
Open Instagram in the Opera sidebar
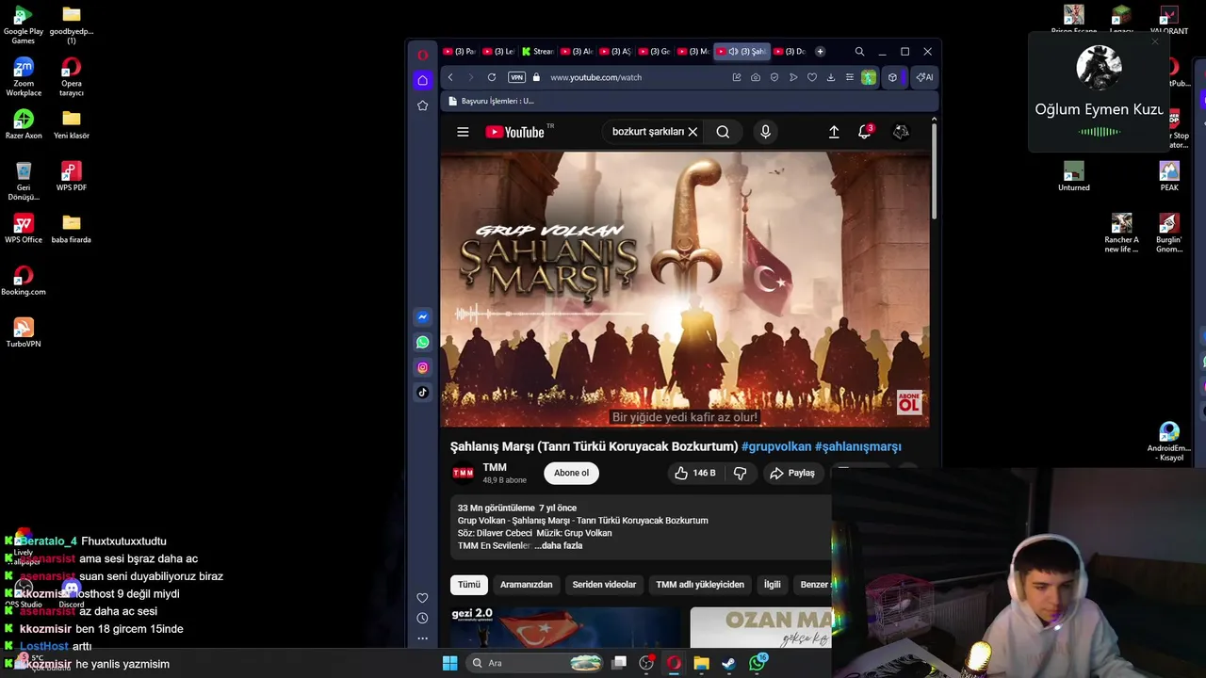(422, 367)
